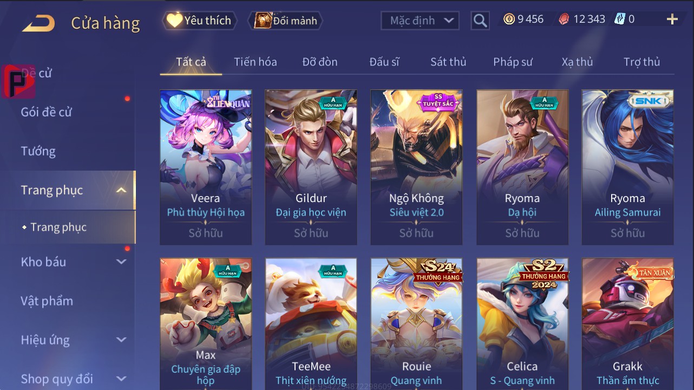This screenshot has width=694, height=390.
Task: Open search with magnifier icon
Action: [480, 21]
